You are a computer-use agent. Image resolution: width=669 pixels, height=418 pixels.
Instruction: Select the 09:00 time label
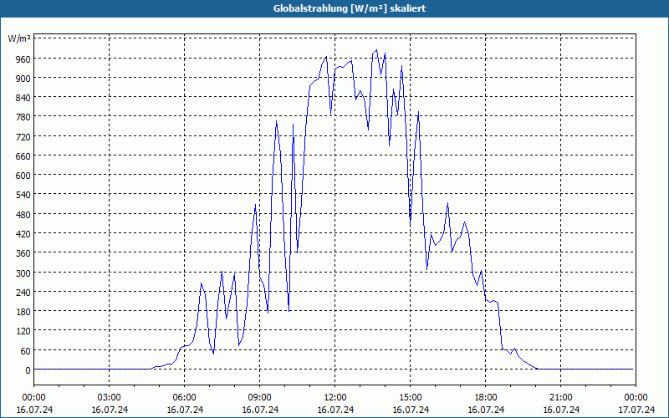tap(260, 398)
